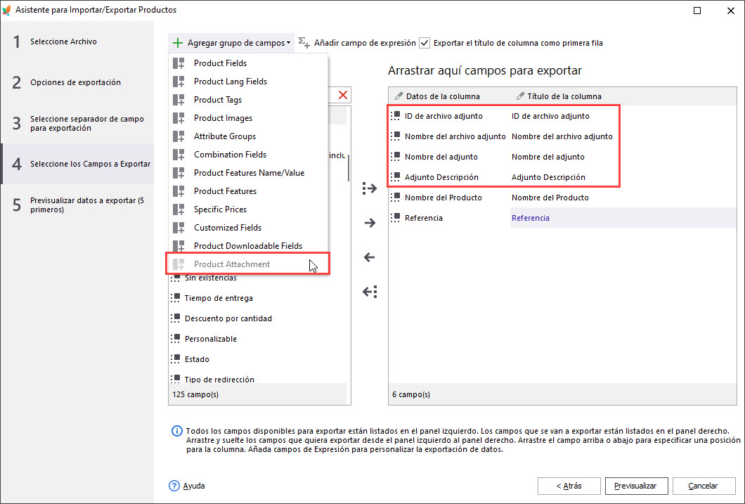This screenshot has width=745, height=504.
Task: Edit the Nombre del Producto column title
Action: pos(550,198)
